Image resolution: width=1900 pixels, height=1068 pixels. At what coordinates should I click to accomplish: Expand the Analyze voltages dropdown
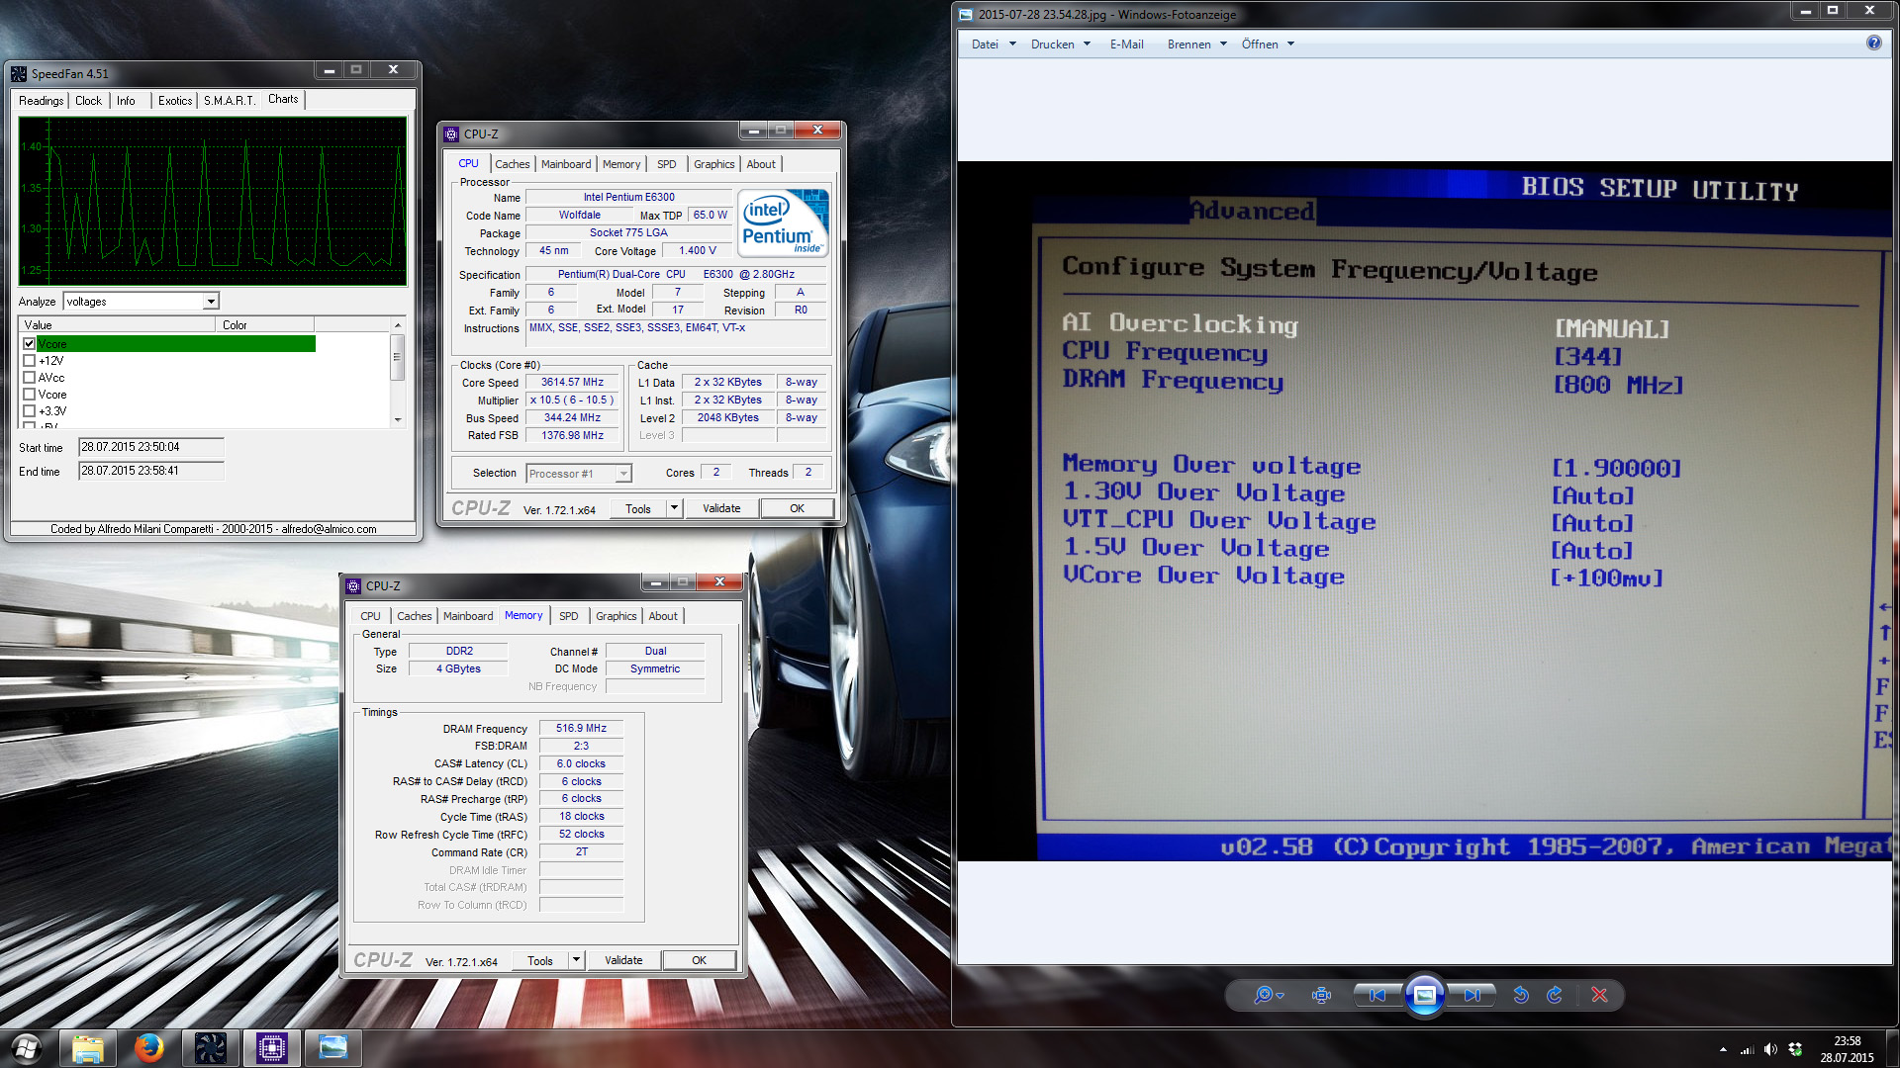[x=211, y=302]
